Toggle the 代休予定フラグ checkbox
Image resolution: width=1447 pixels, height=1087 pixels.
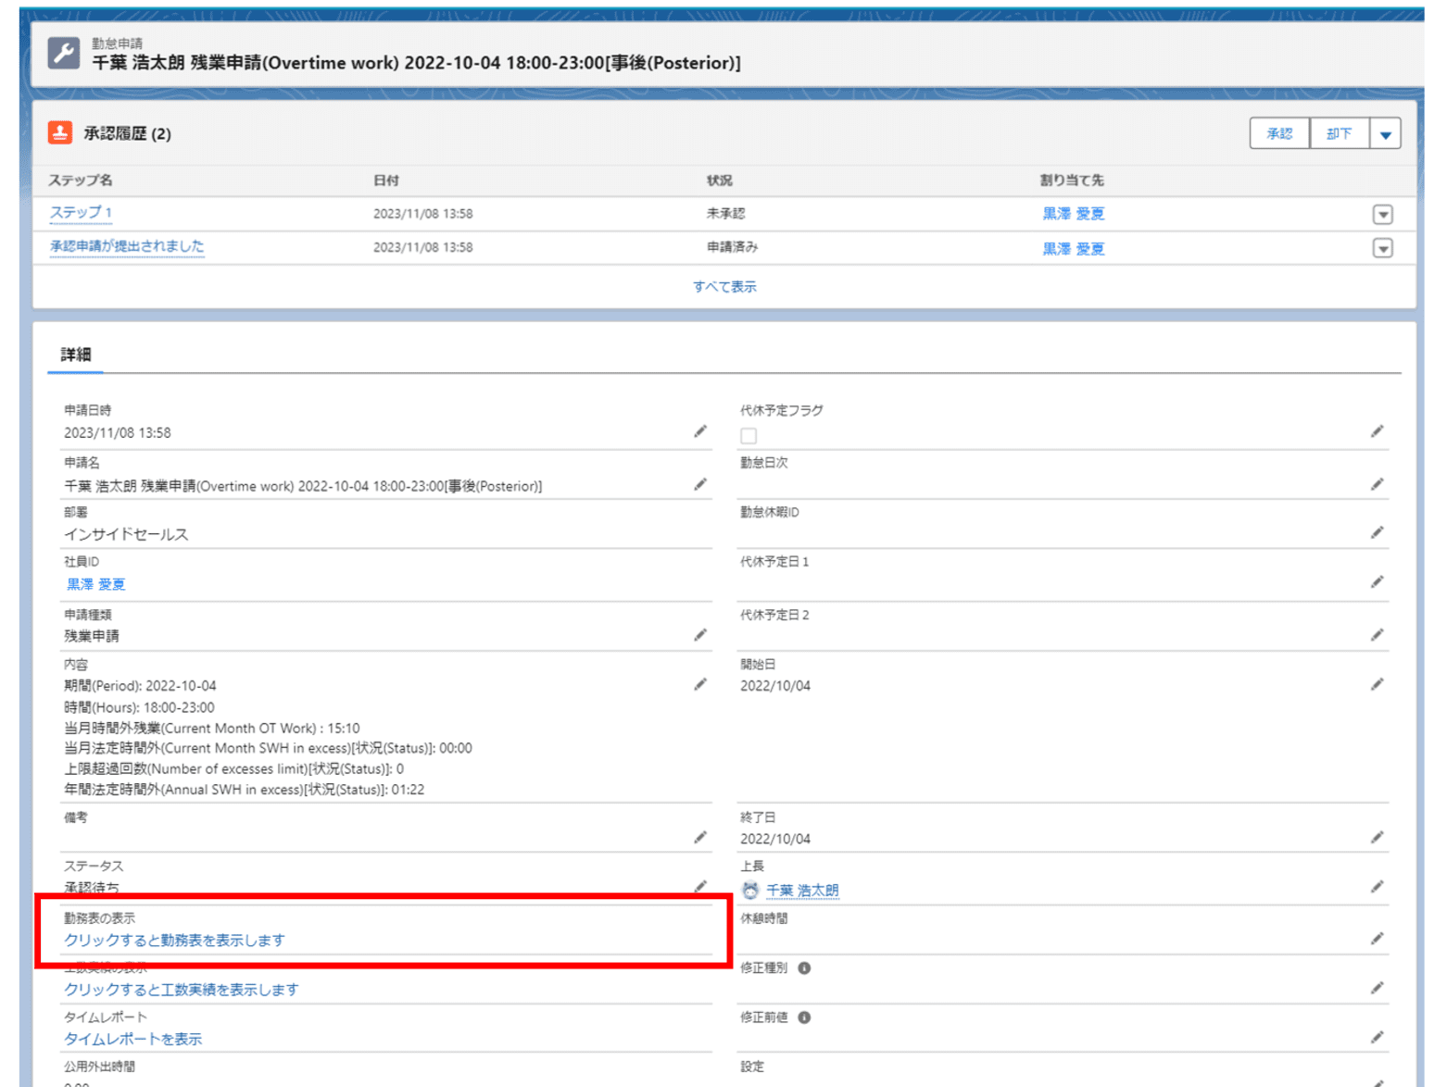(749, 435)
